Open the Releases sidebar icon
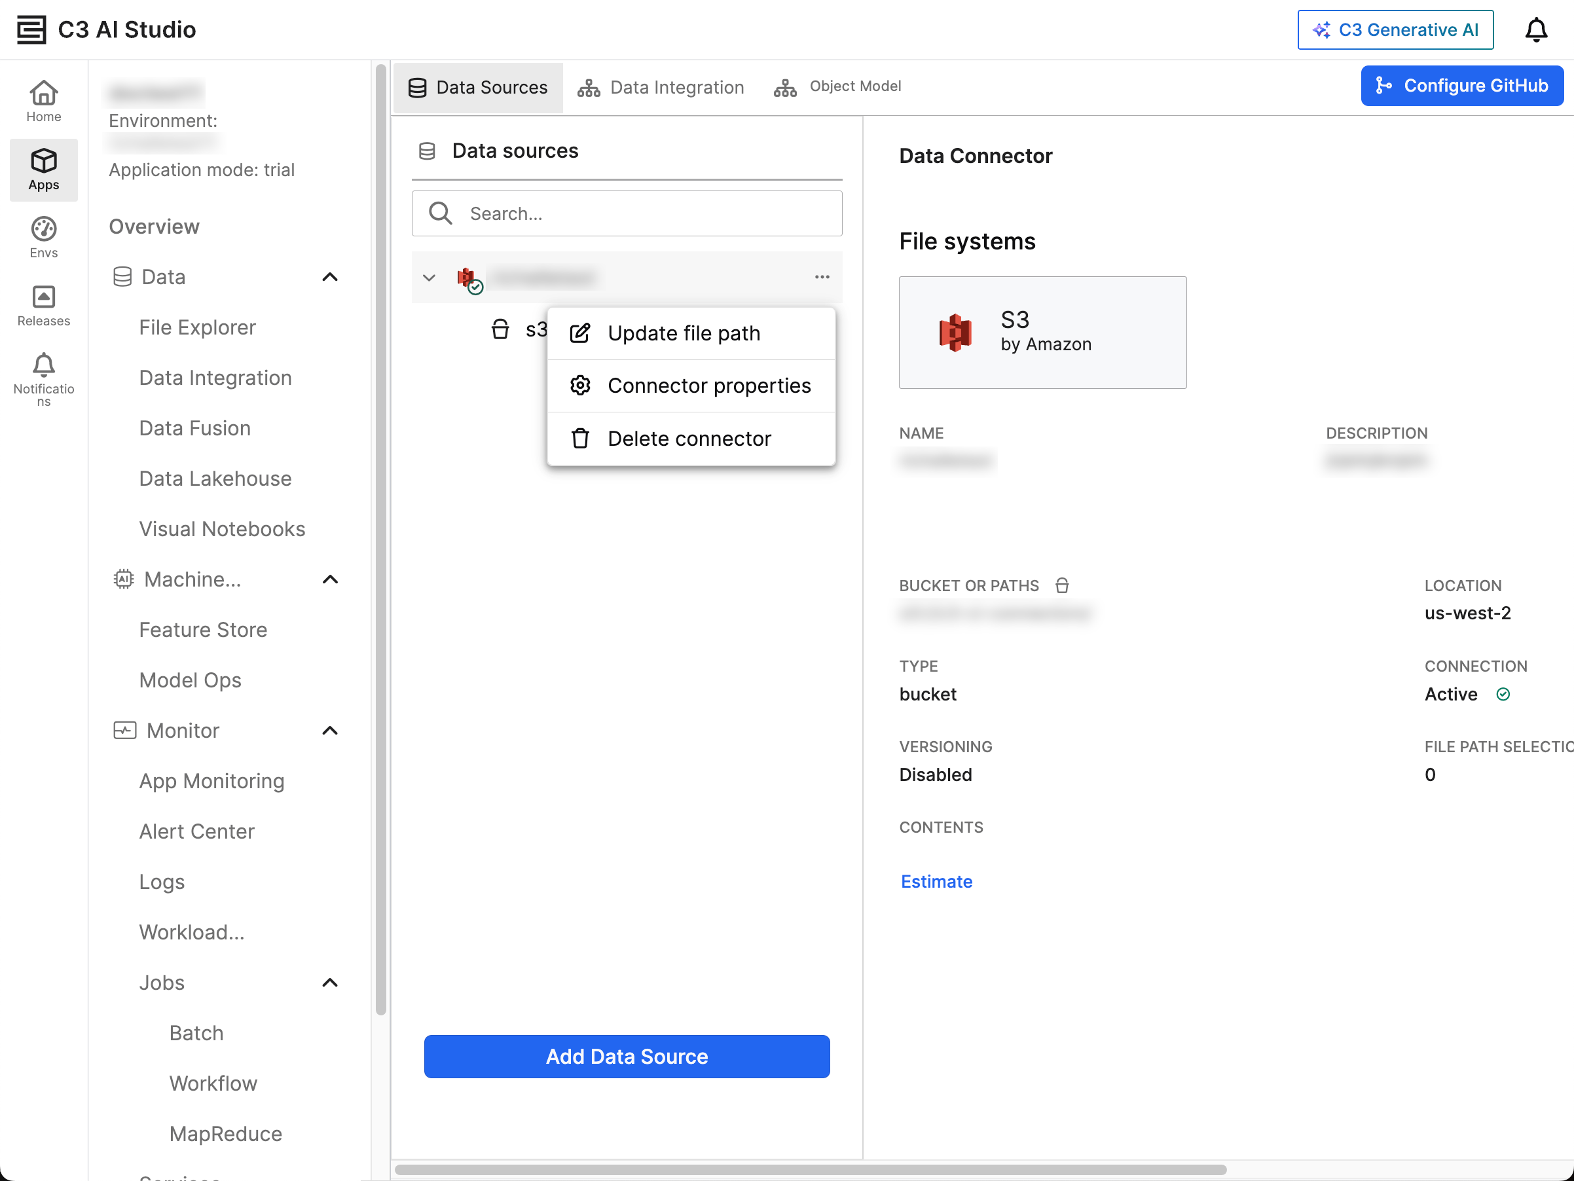 [43, 306]
